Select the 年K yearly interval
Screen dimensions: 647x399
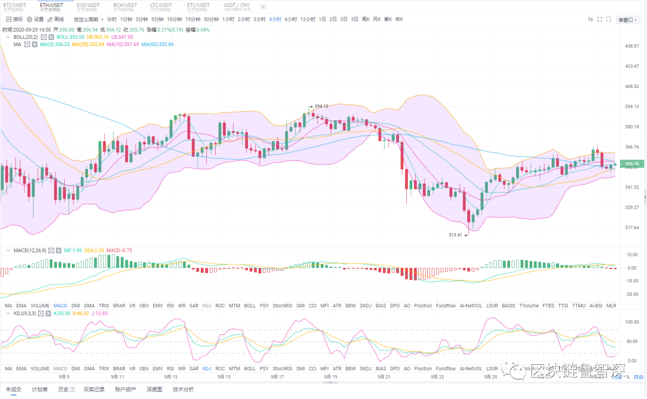pyautogui.click(x=399, y=19)
